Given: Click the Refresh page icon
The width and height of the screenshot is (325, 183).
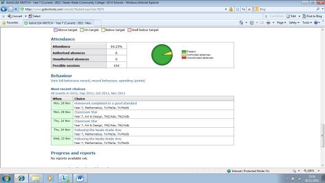Looking at the screenshot, I should click(x=243, y=10).
